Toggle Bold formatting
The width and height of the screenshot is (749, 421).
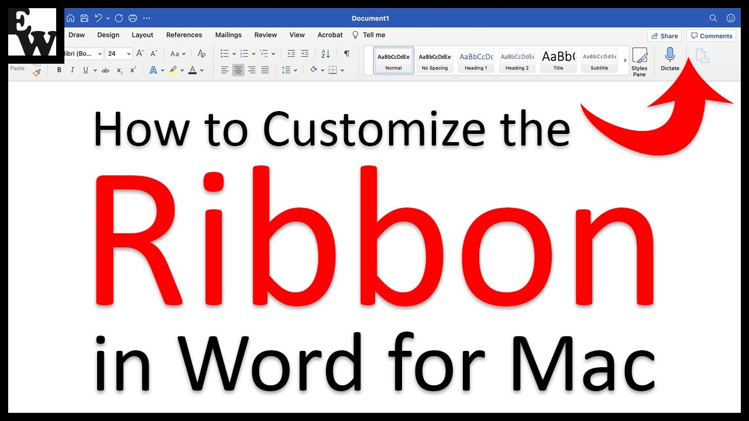59,70
